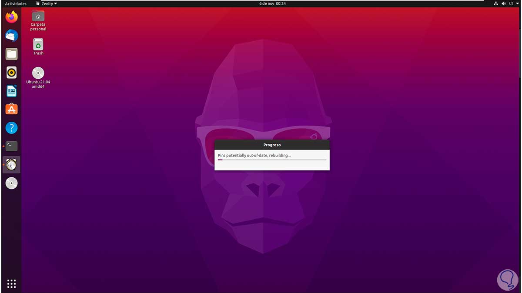
Task: Switch to the Terminal in dock
Action: click(x=12, y=146)
